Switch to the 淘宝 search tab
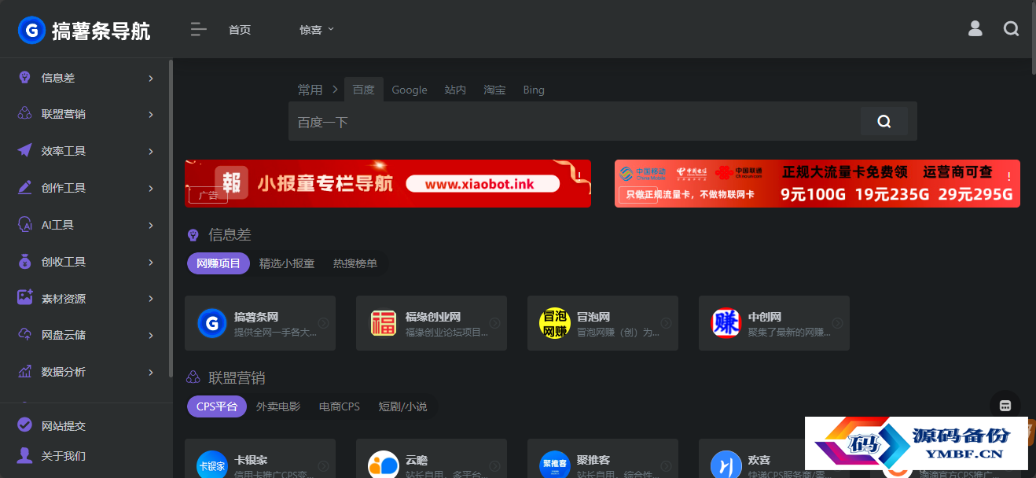Viewport: 1036px width, 478px height. click(495, 90)
